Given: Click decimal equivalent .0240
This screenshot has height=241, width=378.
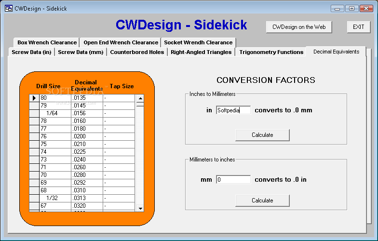Looking at the screenshot, I should 87,160.
